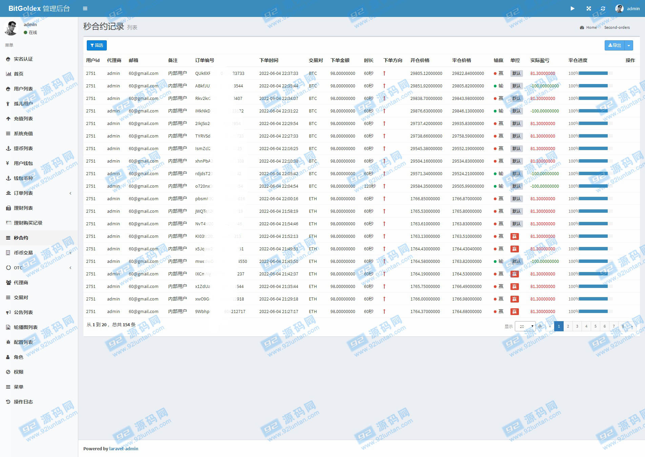Open 理财列表 in the sidebar
This screenshot has height=457, width=645.
pyautogui.click(x=39, y=208)
